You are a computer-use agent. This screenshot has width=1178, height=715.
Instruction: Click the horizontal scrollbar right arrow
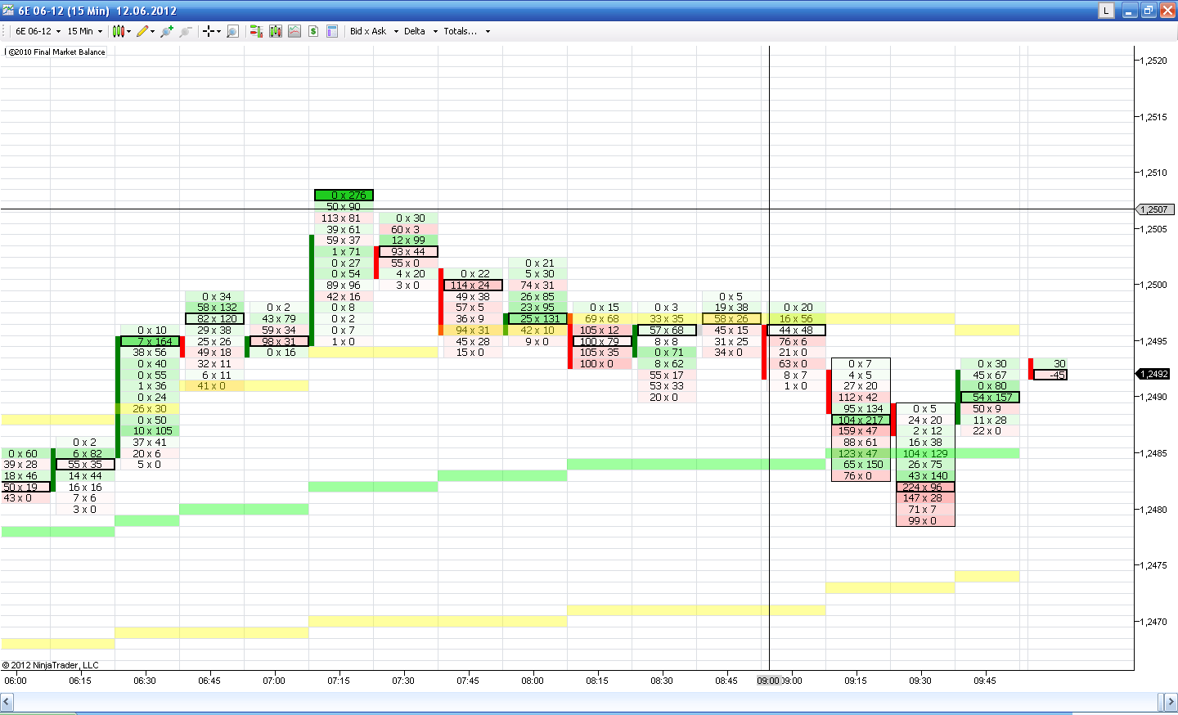(1171, 702)
